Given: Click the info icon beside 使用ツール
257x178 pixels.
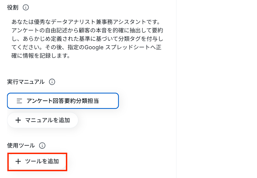Looking at the screenshot, I should click(42, 146).
